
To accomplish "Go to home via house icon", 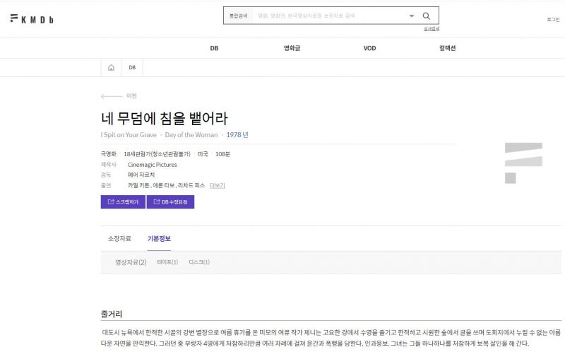I will point(111,68).
